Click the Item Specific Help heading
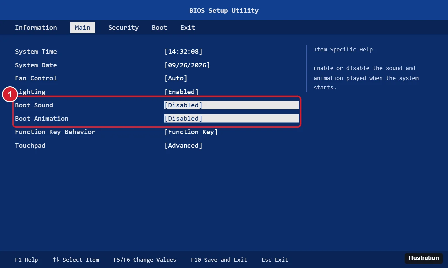 tap(343, 50)
